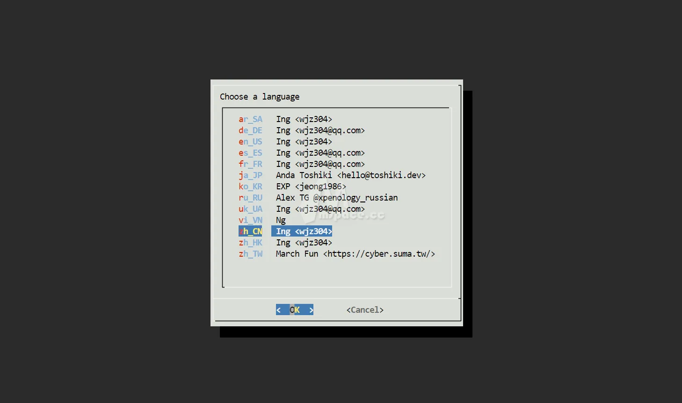Choose vi_VN language entry

tap(250, 220)
